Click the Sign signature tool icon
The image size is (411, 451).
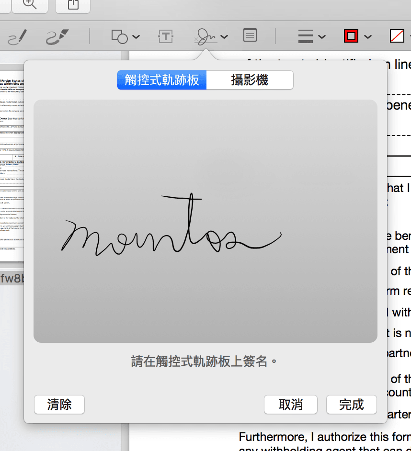[x=205, y=36]
